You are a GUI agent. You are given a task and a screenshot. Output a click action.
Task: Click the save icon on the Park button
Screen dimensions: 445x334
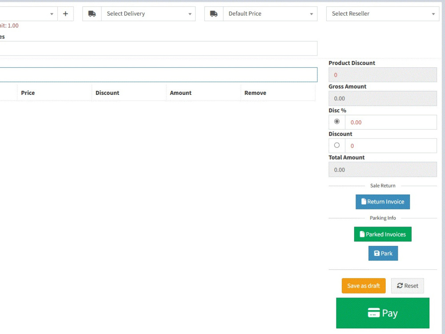pos(376,253)
